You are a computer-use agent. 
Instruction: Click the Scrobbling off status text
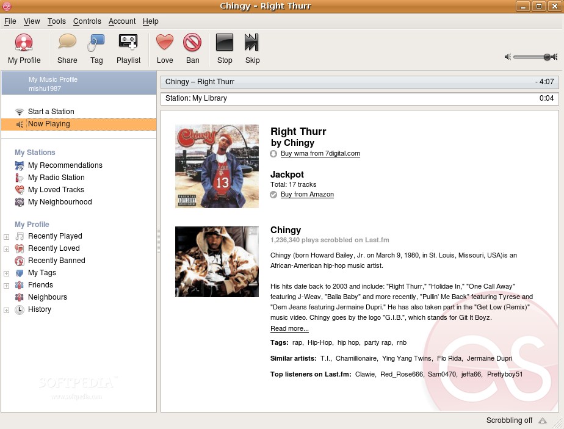click(509, 420)
